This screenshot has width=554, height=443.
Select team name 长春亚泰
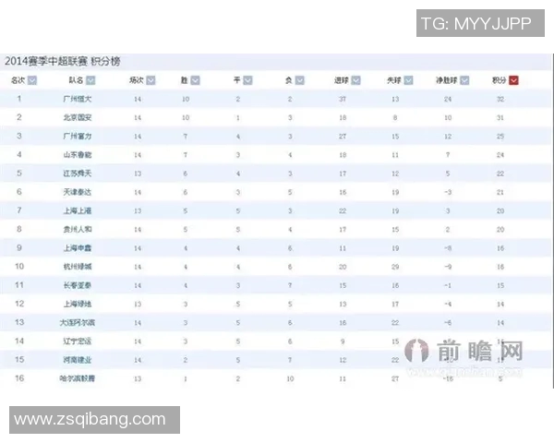click(78, 285)
